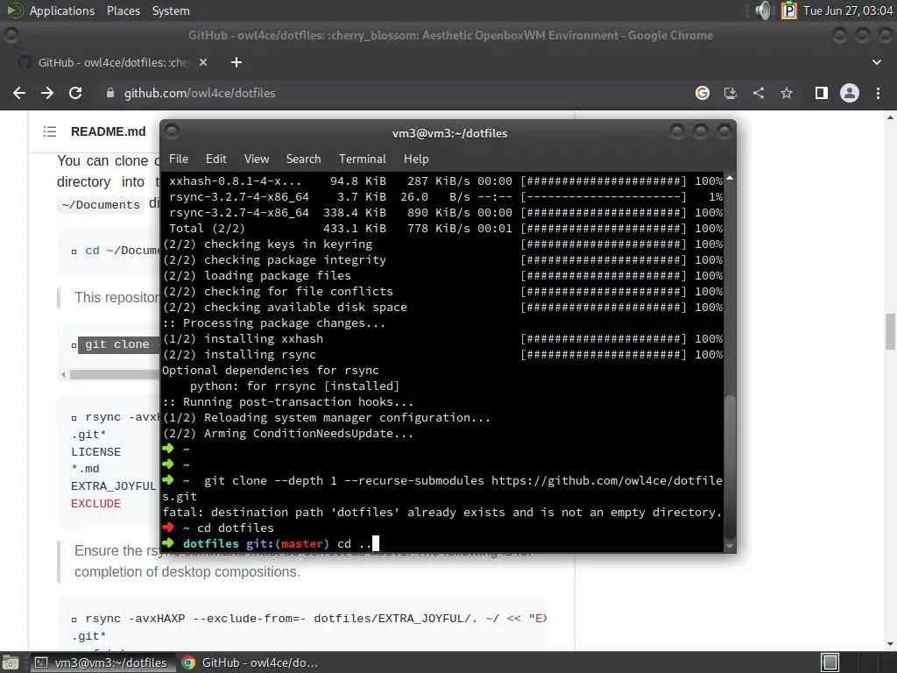Click the fatal: destination path error line
Viewport: 897px width, 673px height.
coord(441,512)
